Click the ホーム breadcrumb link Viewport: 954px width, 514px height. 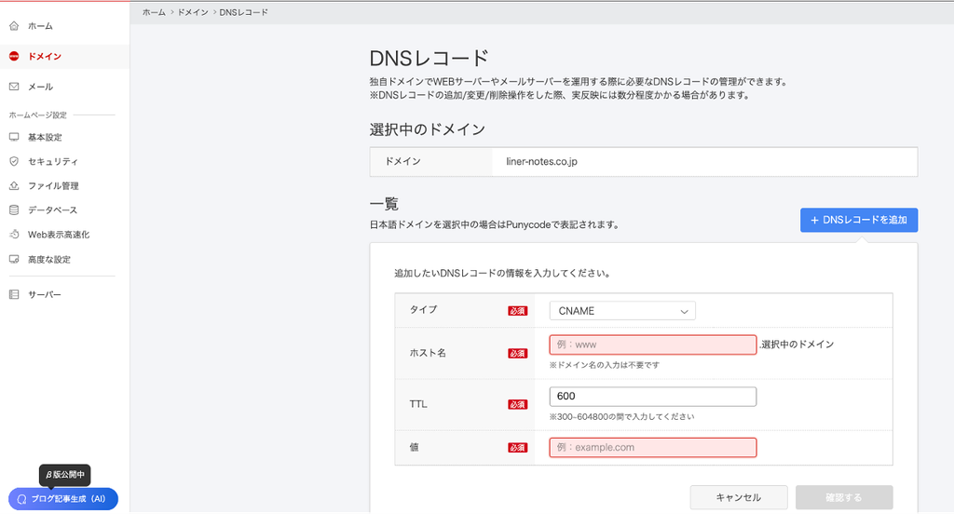pyautogui.click(x=154, y=12)
